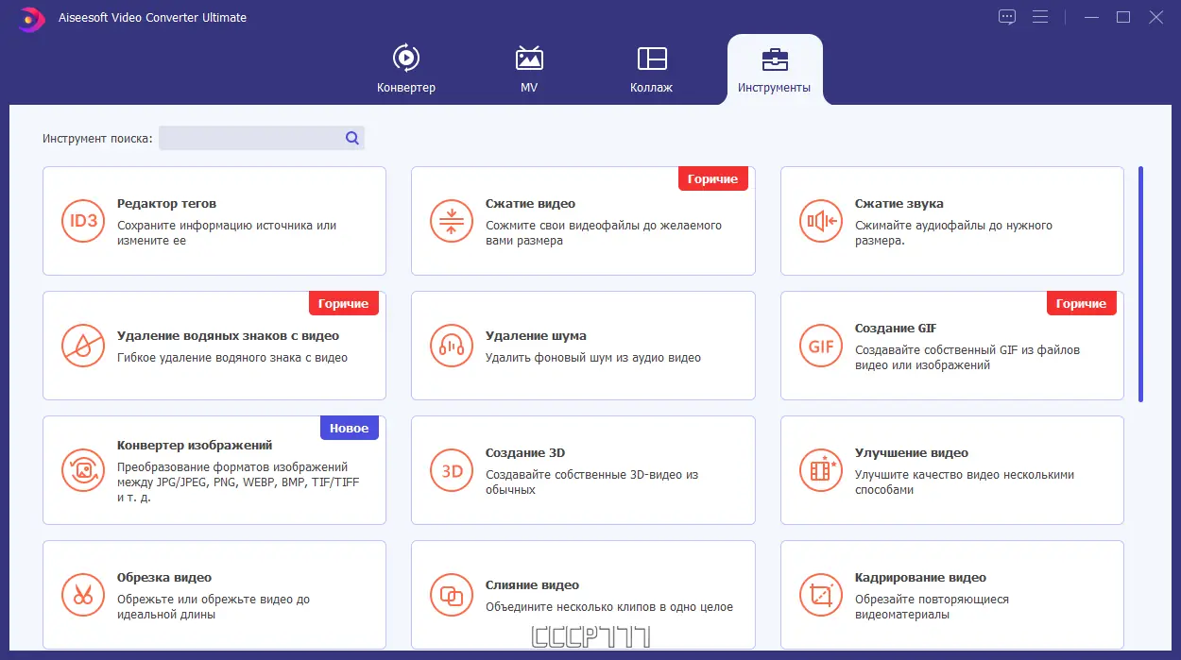Click the GIF creation icon
Screen dimensions: 1181x660
pos(821,346)
